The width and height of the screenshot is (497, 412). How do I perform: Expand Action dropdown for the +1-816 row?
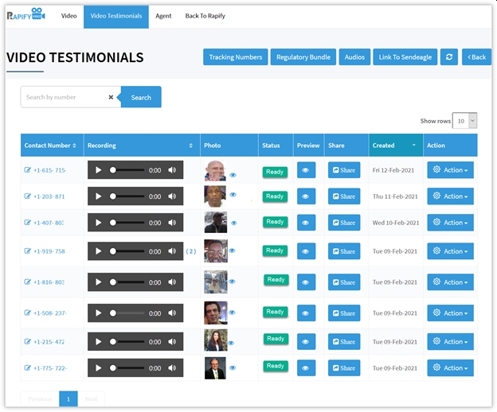(450, 282)
